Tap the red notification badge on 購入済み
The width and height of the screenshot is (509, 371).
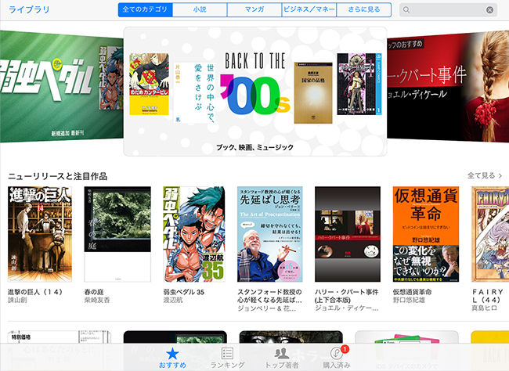point(345,349)
